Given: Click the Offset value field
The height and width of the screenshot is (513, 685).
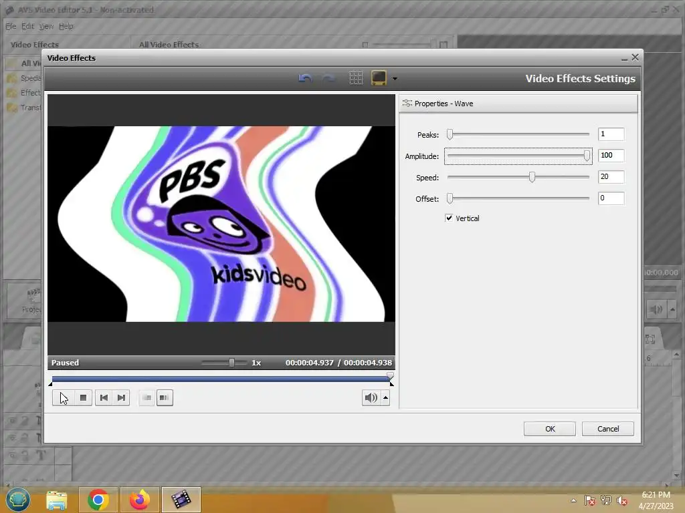Looking at the screenshot, I should (611, 198).
